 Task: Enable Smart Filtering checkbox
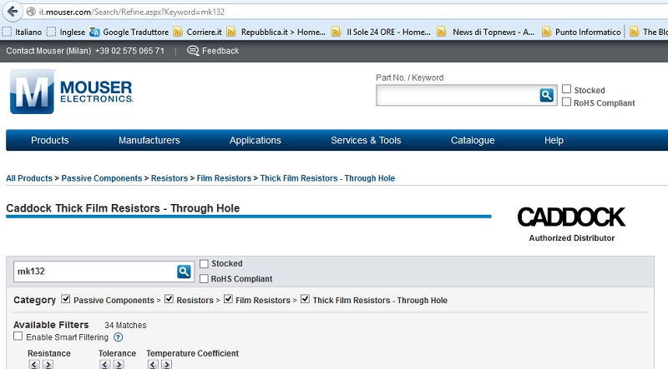[x=18, y=337]
